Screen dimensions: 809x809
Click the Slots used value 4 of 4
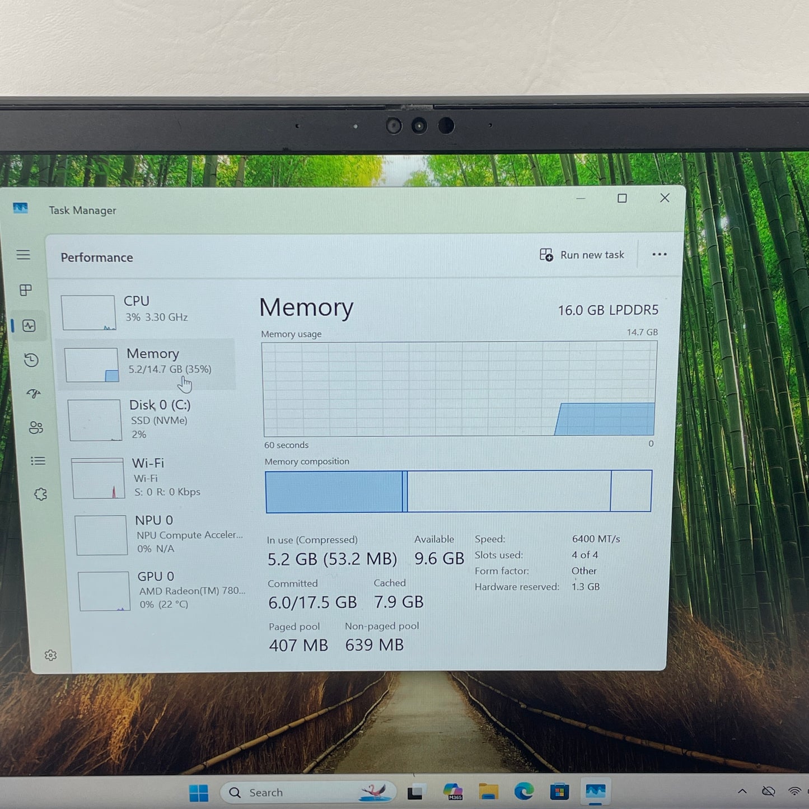(584, 555)
